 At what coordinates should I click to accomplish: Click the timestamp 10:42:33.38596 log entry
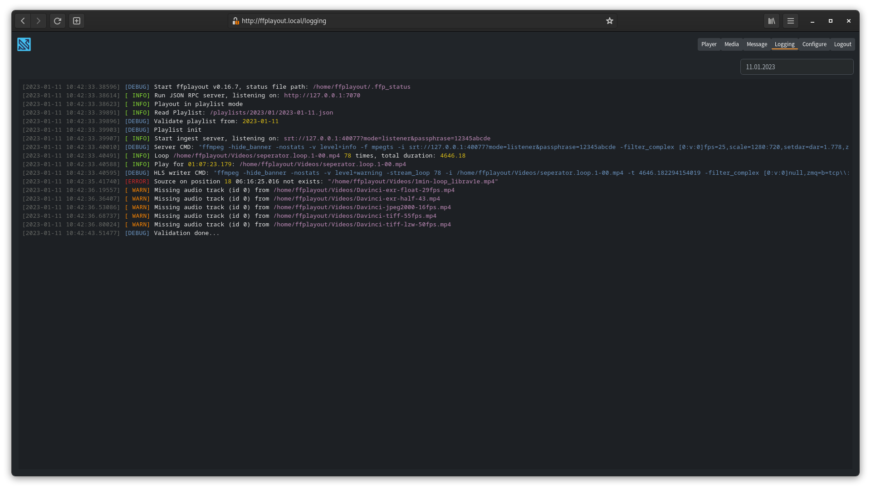tap(71, 87)
